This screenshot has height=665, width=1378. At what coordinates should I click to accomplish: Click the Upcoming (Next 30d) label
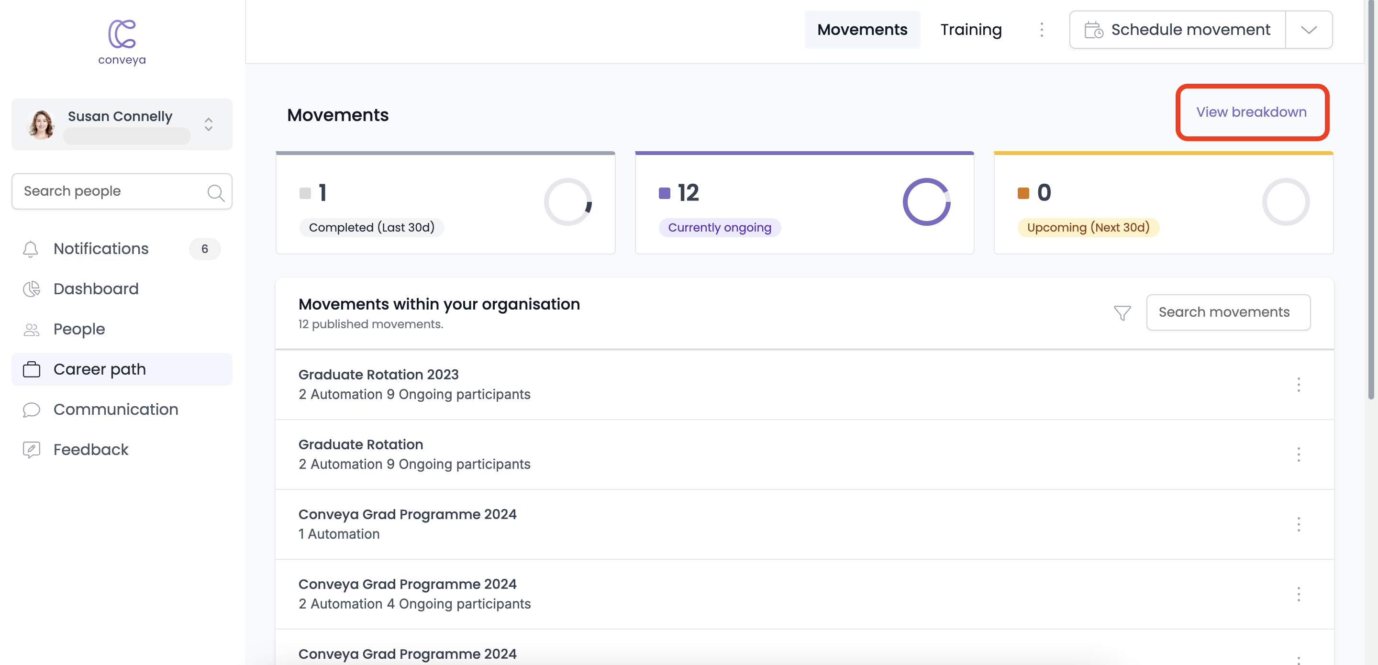pos(1088,227)
